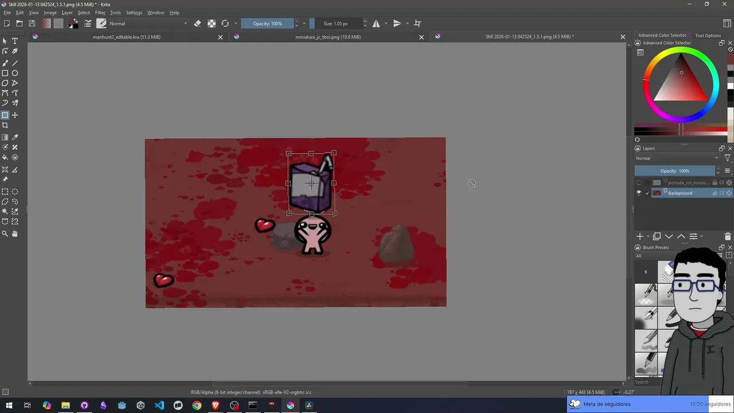The height and width of the screenshot is (413, 734).
Task: Select the Fill bucket tool
Action: coord(5,157)
